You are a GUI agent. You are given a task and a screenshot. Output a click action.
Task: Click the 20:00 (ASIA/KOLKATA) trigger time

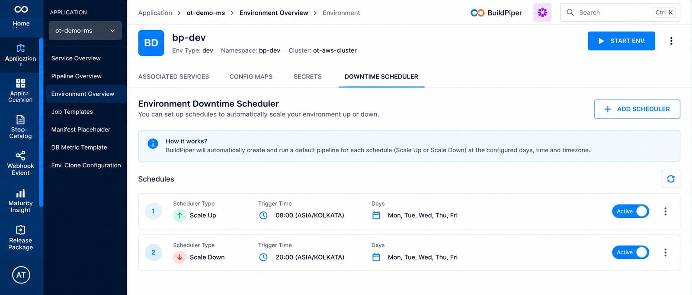(x=310, y=257)
